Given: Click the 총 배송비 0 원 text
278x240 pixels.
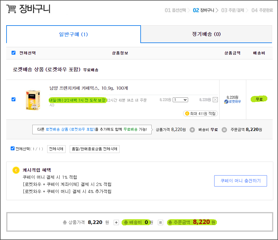Looking at the screenshot, I should tap(138, 222).
